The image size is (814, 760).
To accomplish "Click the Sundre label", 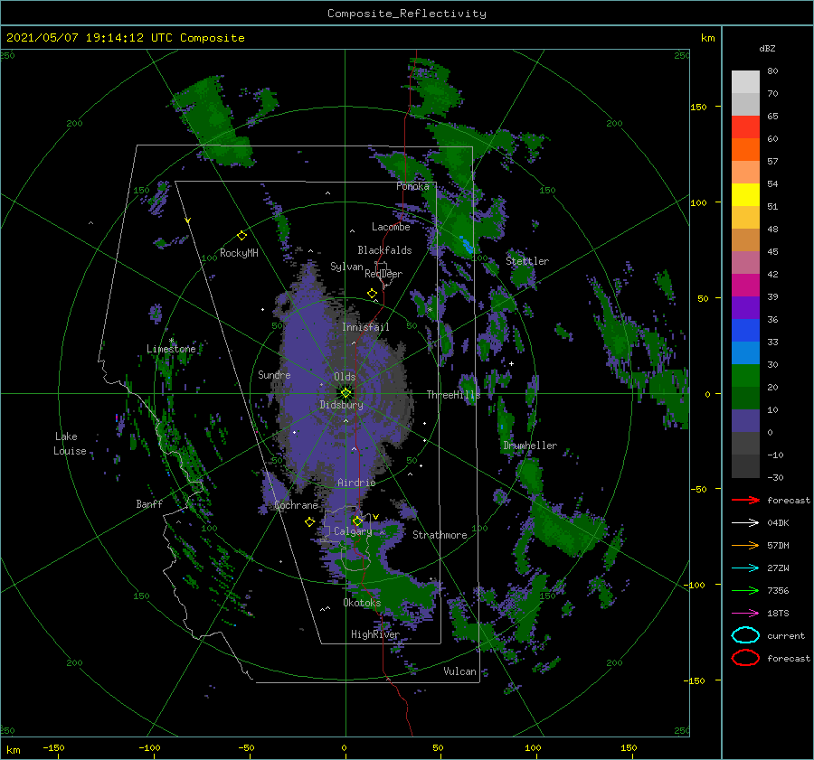I will tap(274, 375).
